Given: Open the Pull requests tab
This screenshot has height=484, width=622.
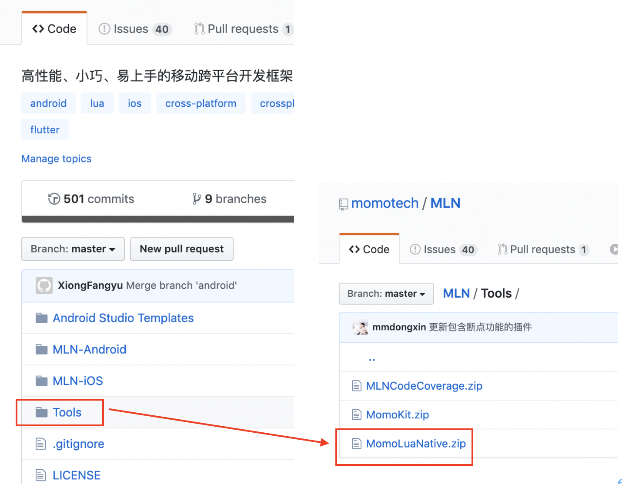Looking at the screenshot, I should tap(242, 29).
